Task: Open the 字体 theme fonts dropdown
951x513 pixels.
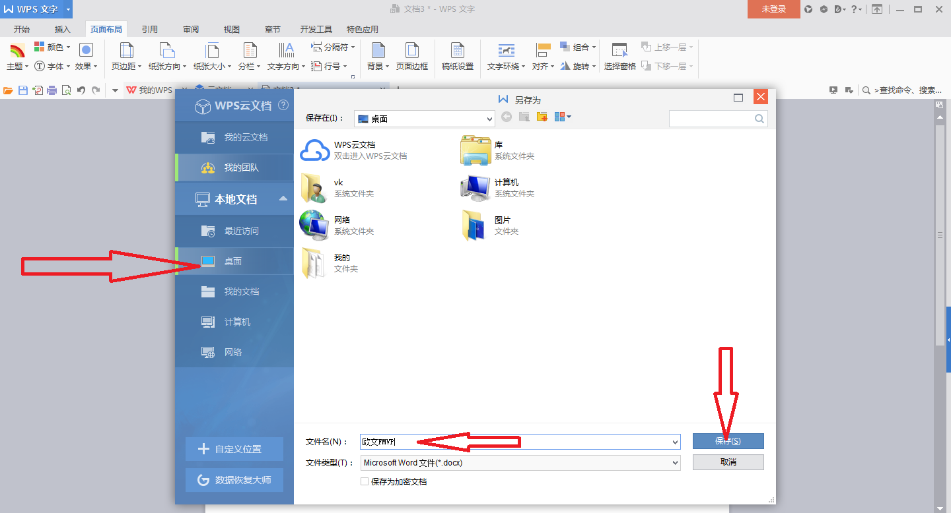Action: click(x=52, y=66)
